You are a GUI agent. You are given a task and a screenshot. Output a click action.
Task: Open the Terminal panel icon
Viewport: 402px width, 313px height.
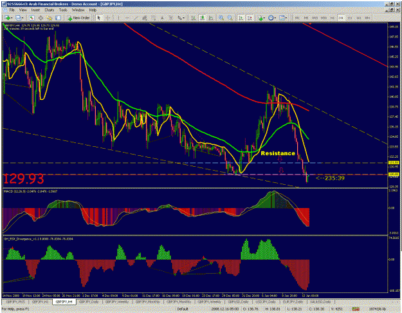pyautogui.click(x=58, y=18)
